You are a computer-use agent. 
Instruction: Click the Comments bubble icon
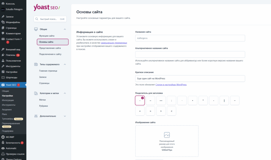[x=3, y=33]
